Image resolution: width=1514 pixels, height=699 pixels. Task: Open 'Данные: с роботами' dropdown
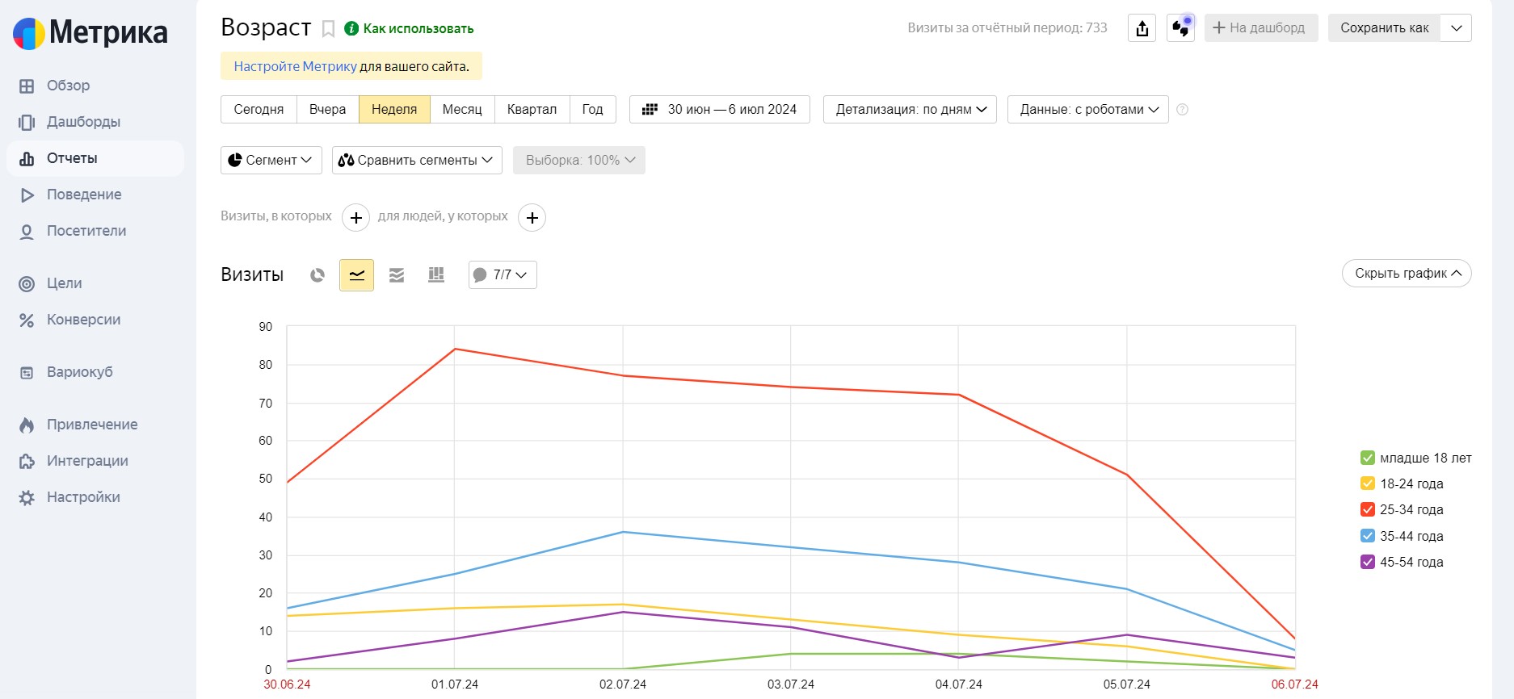(x=1087, y=110)
